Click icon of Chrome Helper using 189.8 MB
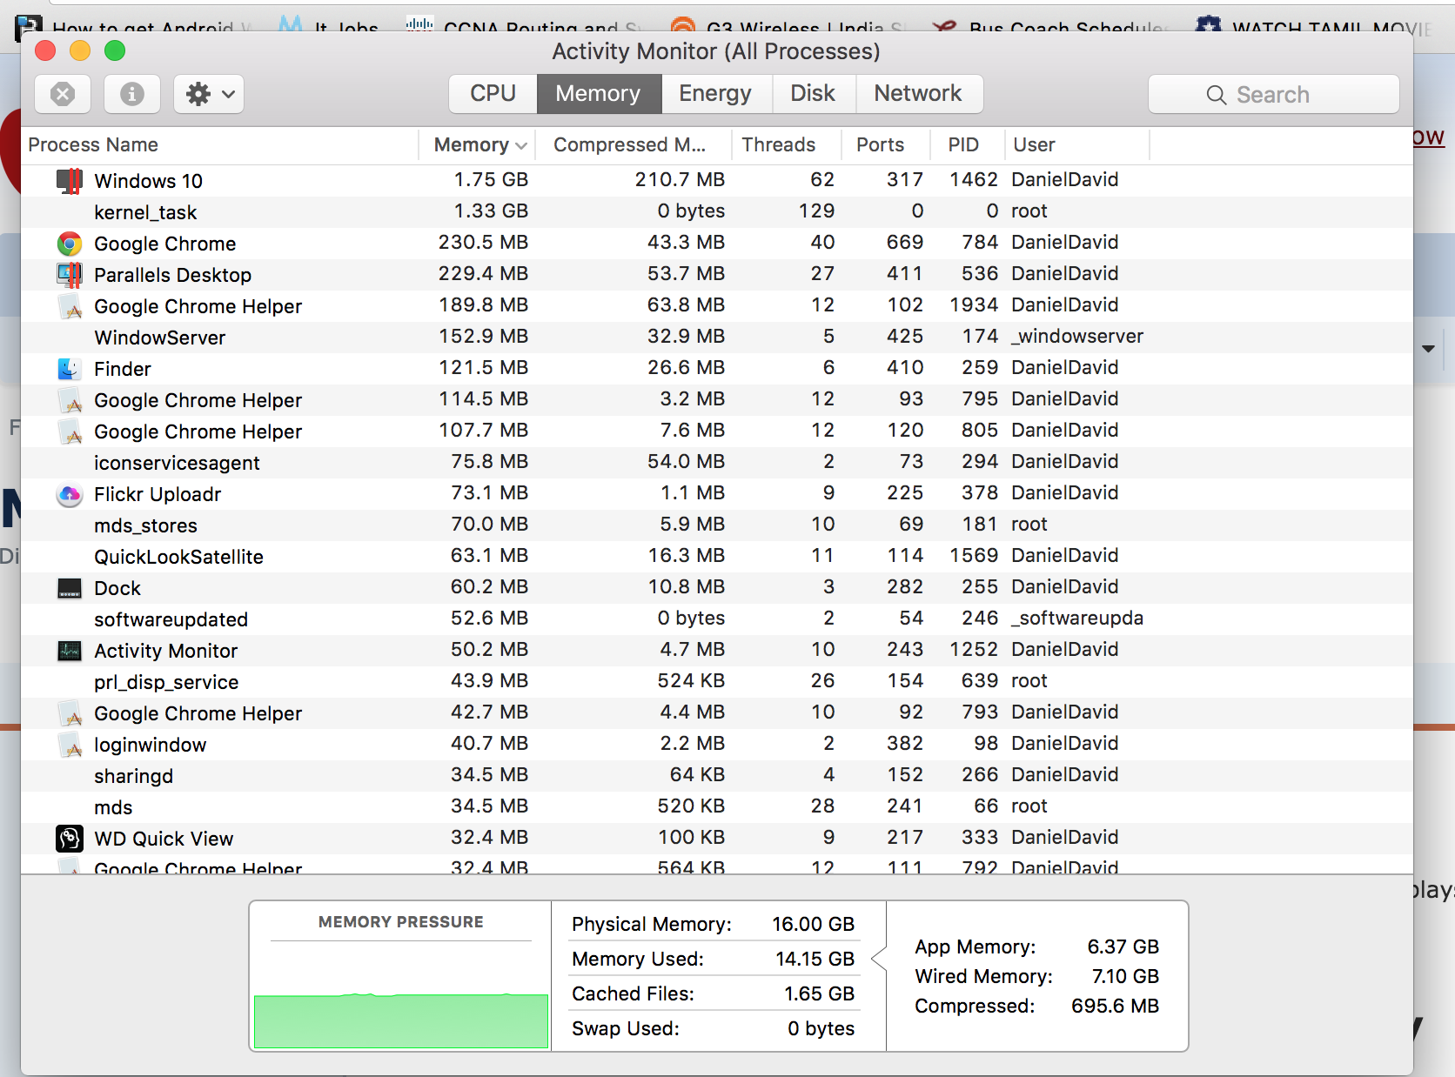The height and width of the screenshot is (1077, 1455). coord(70,306)
